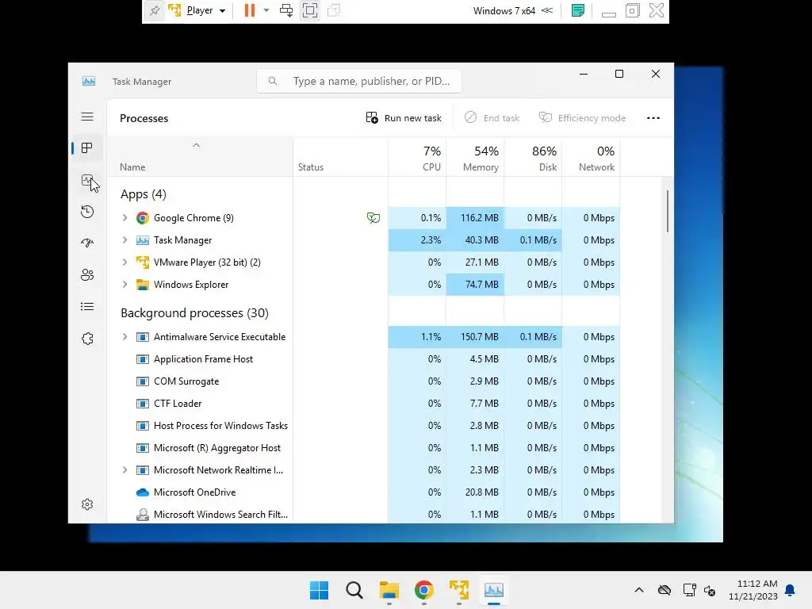Click the efficiency mode leaf icon for Chrome
This screenshot has width=812, height=609.
click(x=373, y=218)
